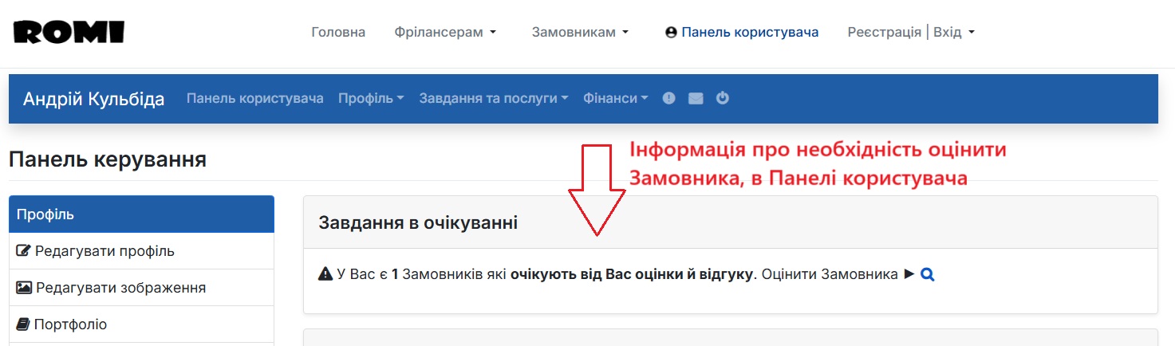The height and width of the screenshot is (346, 1175).
Task: Open Редагувати профіль in the sidebar
Action: tap(141, 251)
